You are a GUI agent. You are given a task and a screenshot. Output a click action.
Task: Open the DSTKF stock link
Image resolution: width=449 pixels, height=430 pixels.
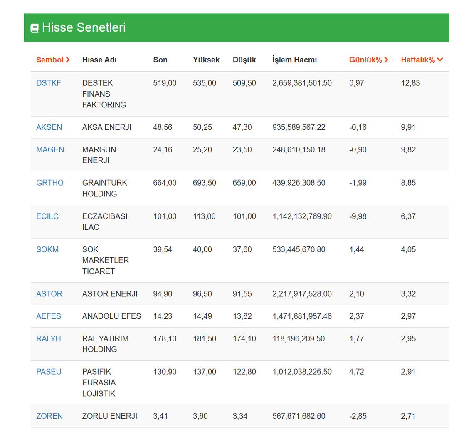(x=49, y=83)
